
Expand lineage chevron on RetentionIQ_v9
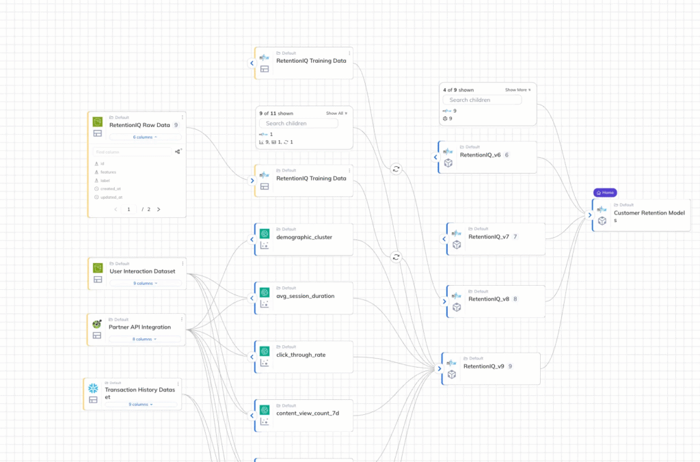(439, 368)
